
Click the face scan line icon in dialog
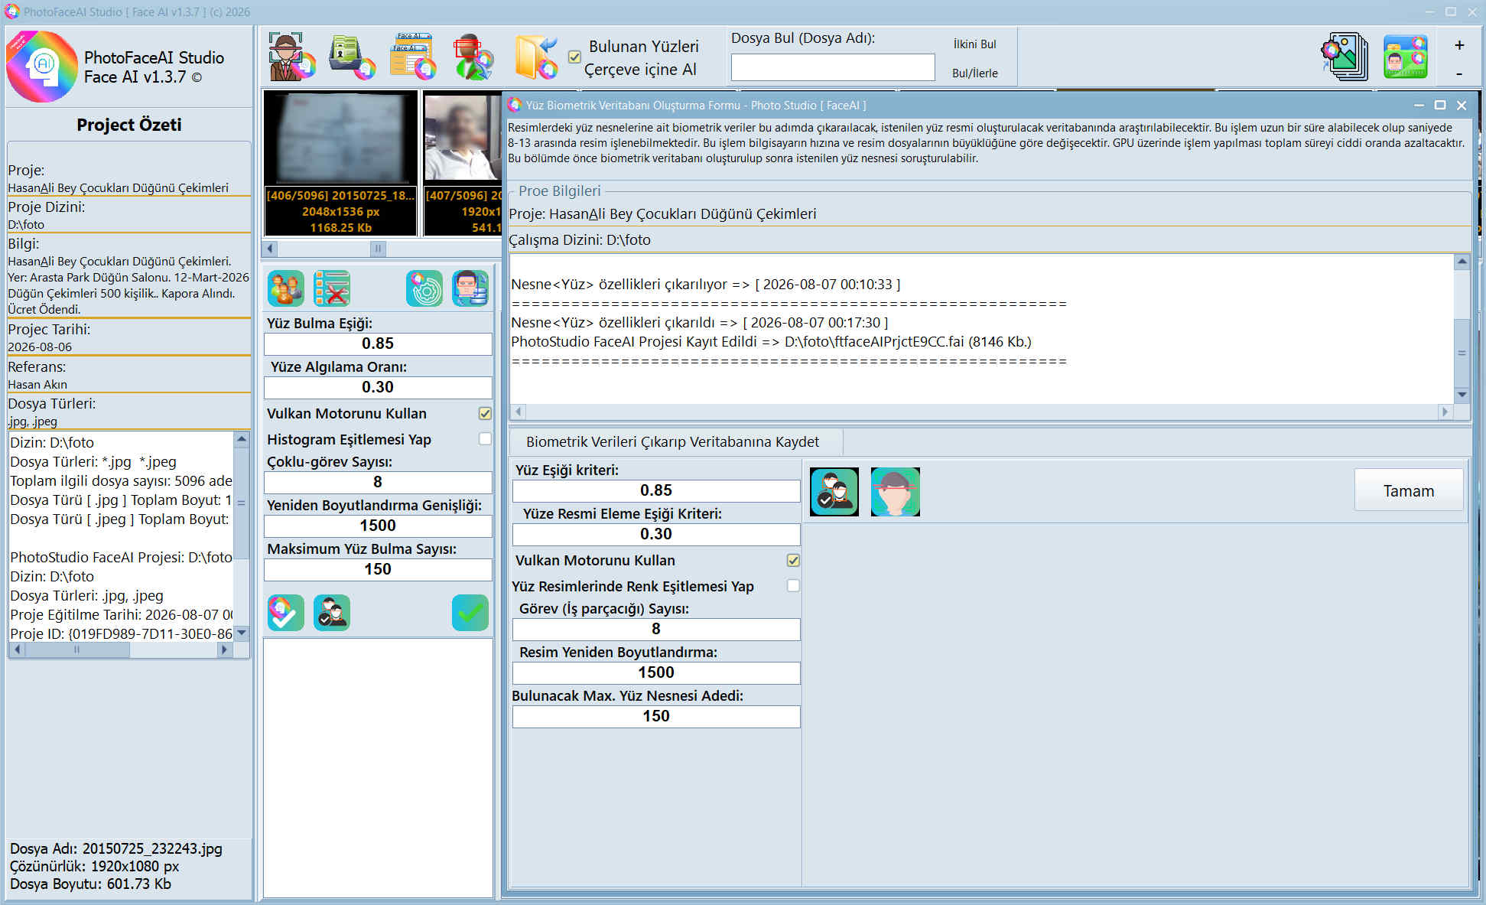(x=896, y=492)
